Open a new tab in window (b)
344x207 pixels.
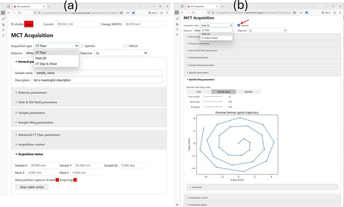pos(223,6)
